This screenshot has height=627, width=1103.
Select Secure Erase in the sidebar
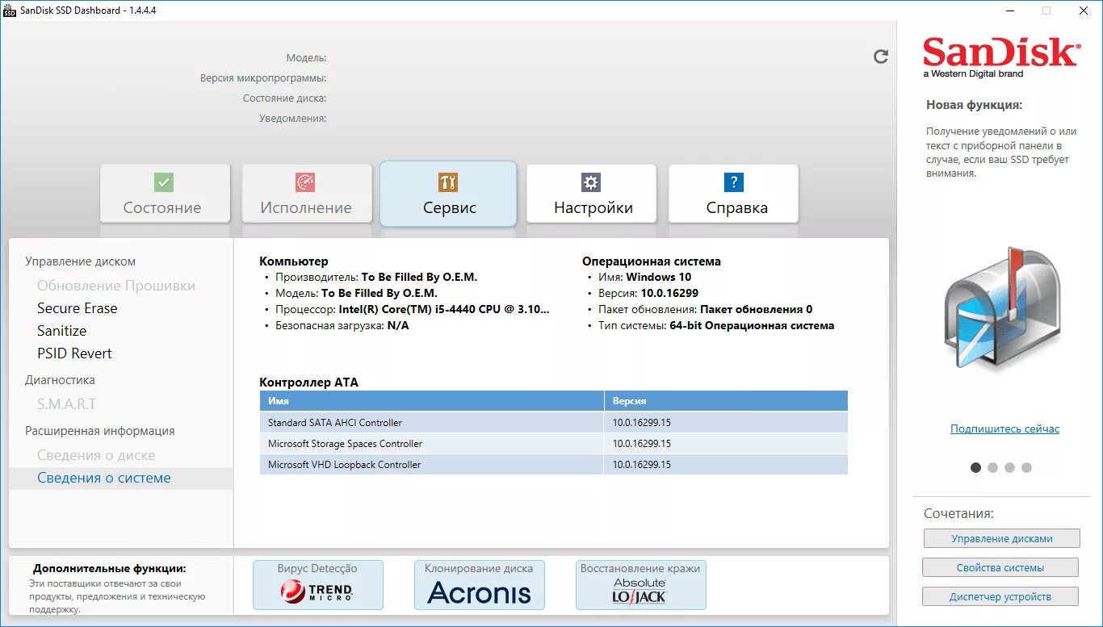pos(78,308)
